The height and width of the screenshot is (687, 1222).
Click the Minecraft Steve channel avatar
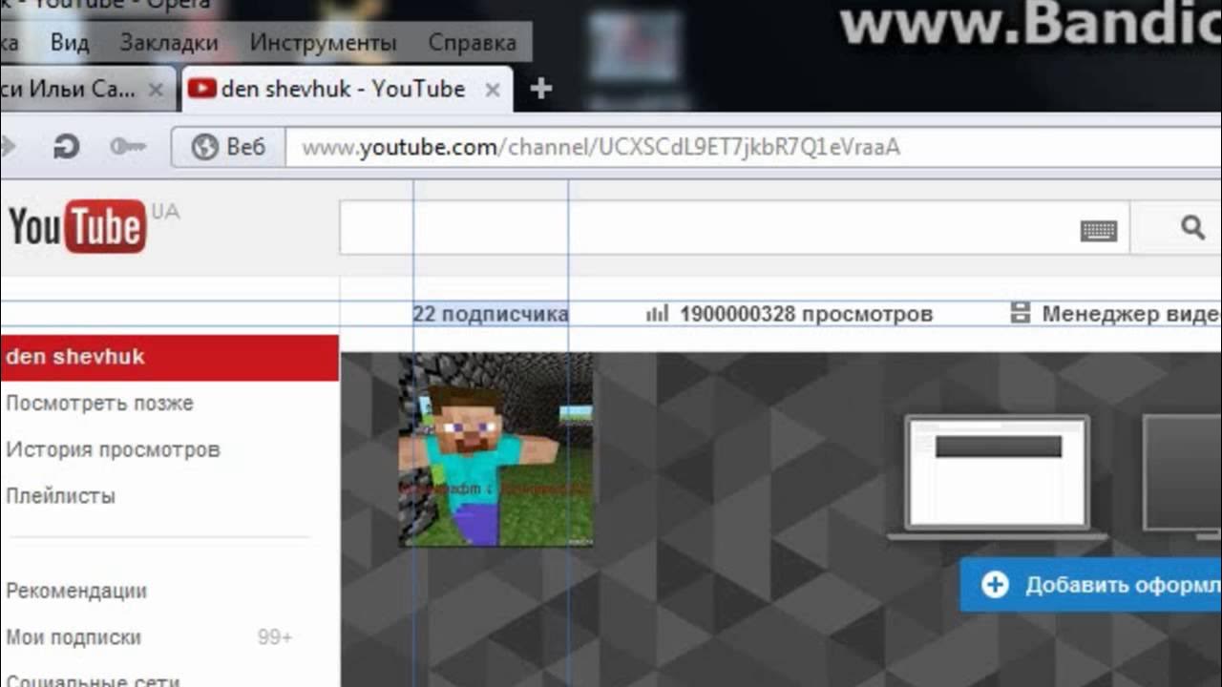(x=495, y=449)
